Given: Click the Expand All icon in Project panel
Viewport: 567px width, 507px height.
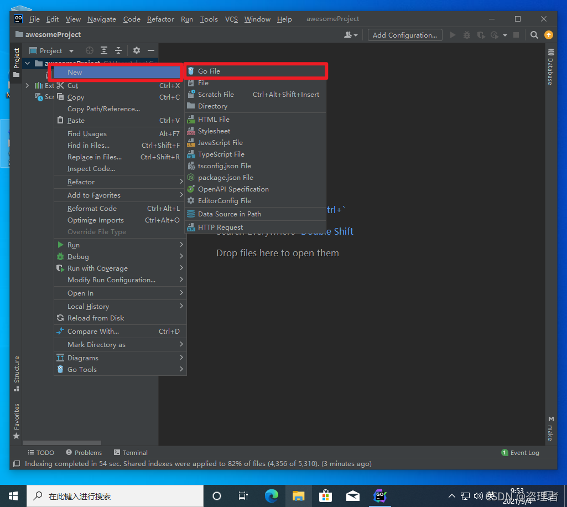Looking at the screenshot, I should (x=104, y=51).
